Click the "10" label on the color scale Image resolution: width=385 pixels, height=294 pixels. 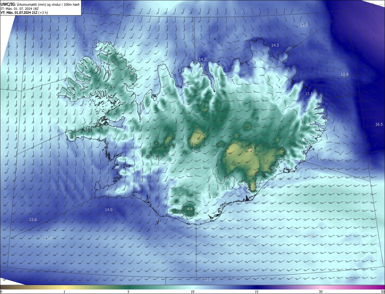click(192, 292)
